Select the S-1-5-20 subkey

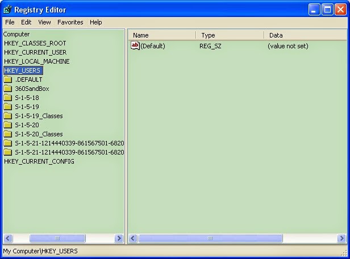pos(27,125)
